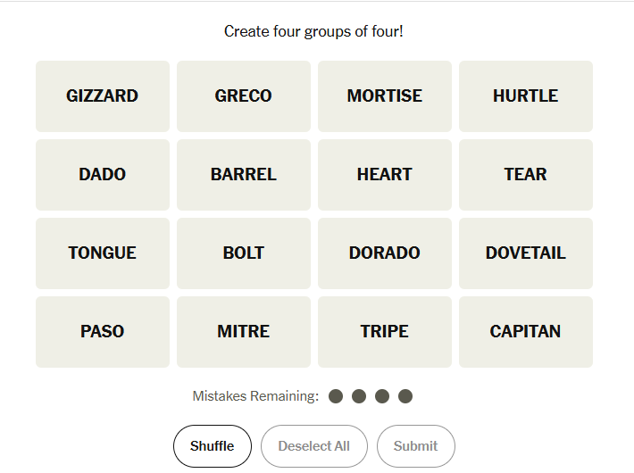Select the PASO tile
The height and width of the screenshot is (473, 634).
pyautogui.click(x=103, y=332)
